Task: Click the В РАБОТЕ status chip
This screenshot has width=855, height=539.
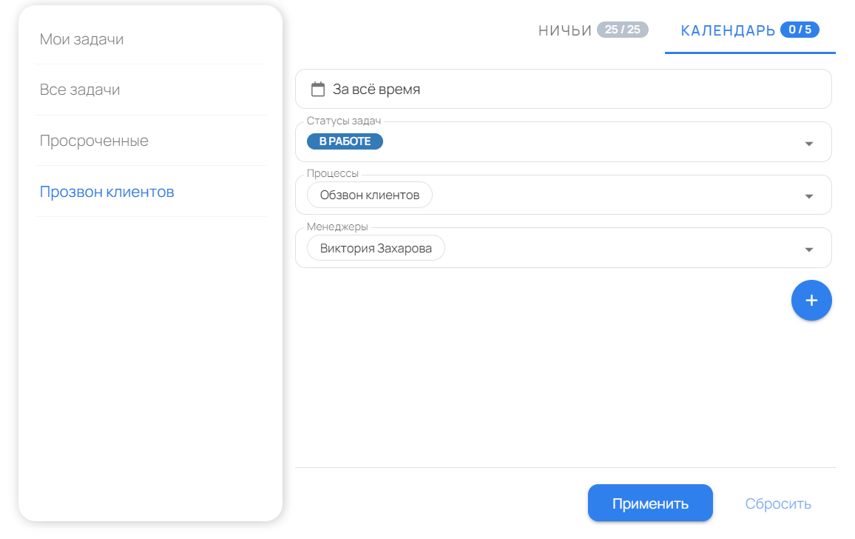Action: click(x=345, y=141)
